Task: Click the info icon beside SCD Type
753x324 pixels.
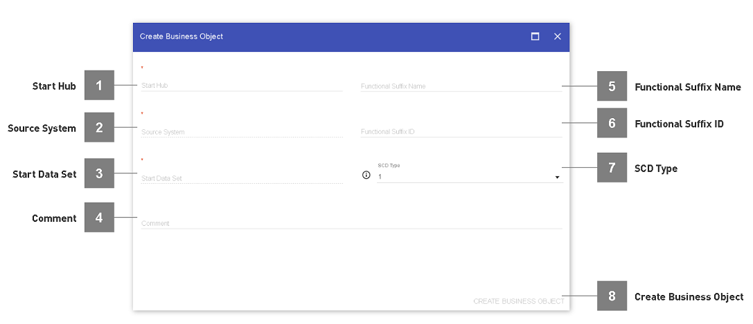Action: pos(366,175)
